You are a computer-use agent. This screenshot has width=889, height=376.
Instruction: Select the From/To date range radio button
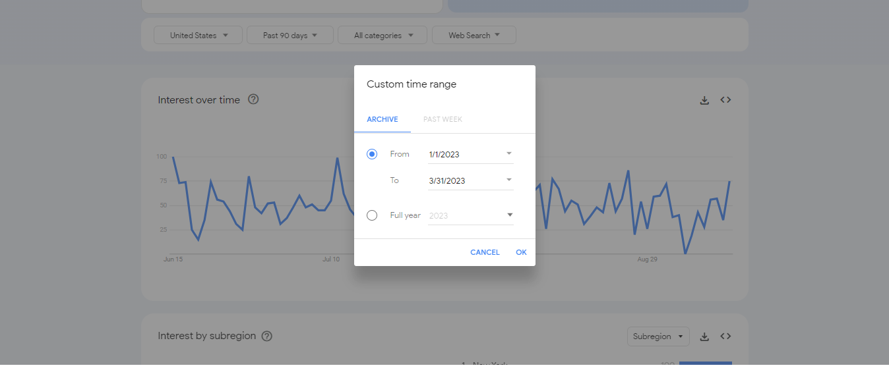[x=372, y=154]
